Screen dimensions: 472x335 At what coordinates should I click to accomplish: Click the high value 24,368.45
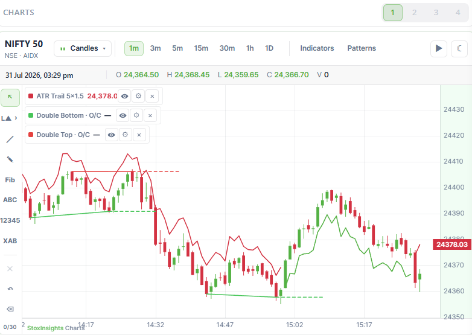coord(192,75)
